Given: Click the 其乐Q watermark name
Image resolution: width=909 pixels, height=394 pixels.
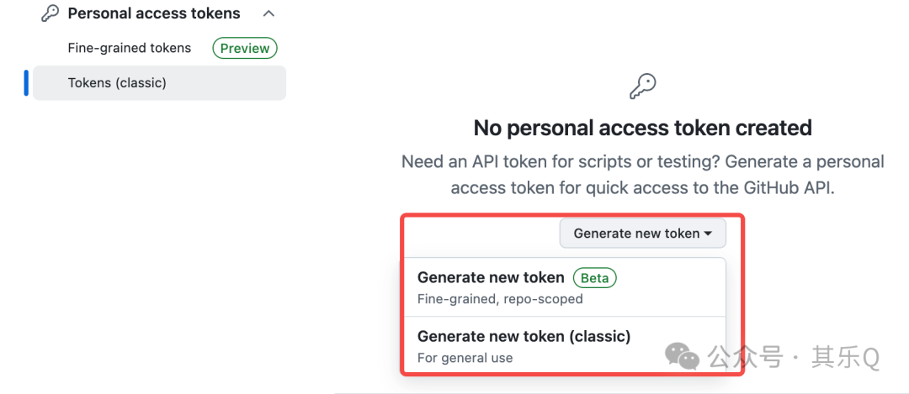Looking at the screenshot, I should [x=846, y=357].
